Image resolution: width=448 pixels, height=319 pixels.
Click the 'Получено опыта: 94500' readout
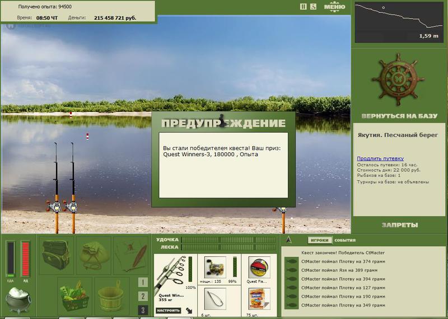tap(45, 7)
